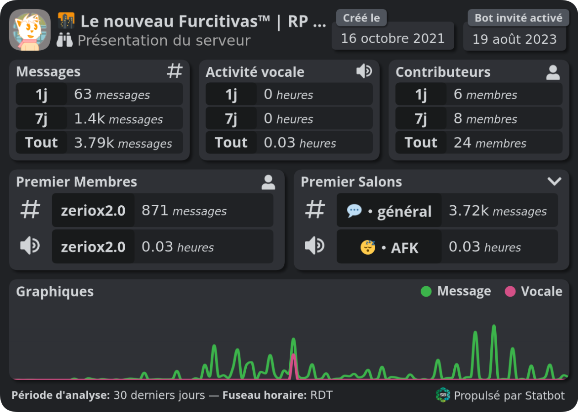Click the speaker icon beside the AFK channel
The width and height of the screenshot is (578, 412).
(x=315, y=246)
